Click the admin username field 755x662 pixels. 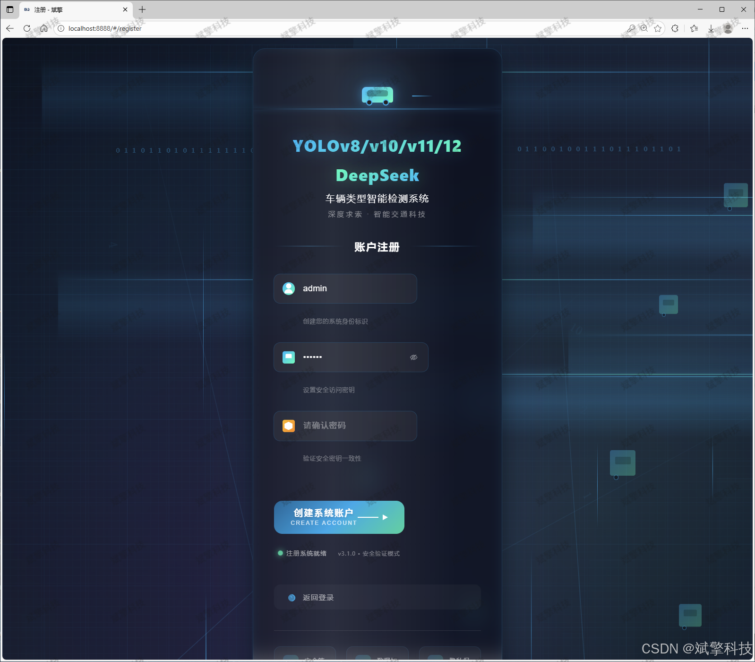(345, 288)
